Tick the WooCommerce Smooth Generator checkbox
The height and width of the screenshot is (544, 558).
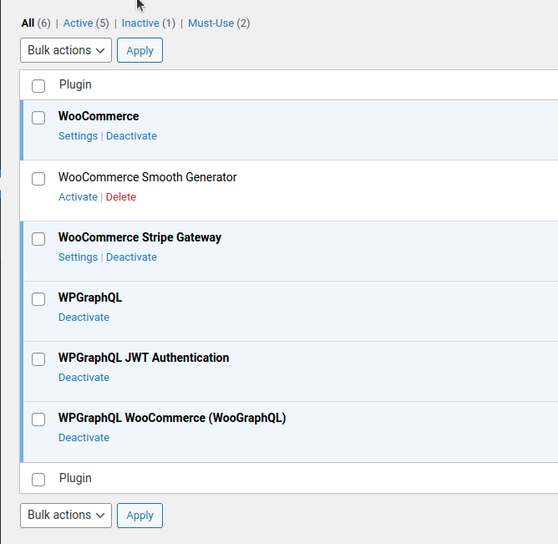coord(38,179)
